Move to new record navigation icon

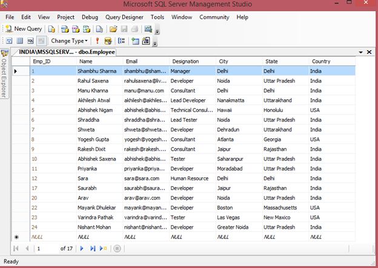point(104,249)
